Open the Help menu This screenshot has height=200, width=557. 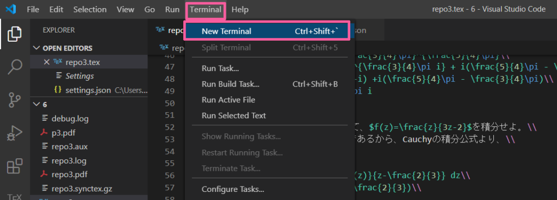(240, 10)
